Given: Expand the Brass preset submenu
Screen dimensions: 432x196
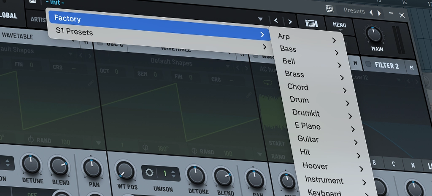Looking at the screenshot, I should 342,78.
